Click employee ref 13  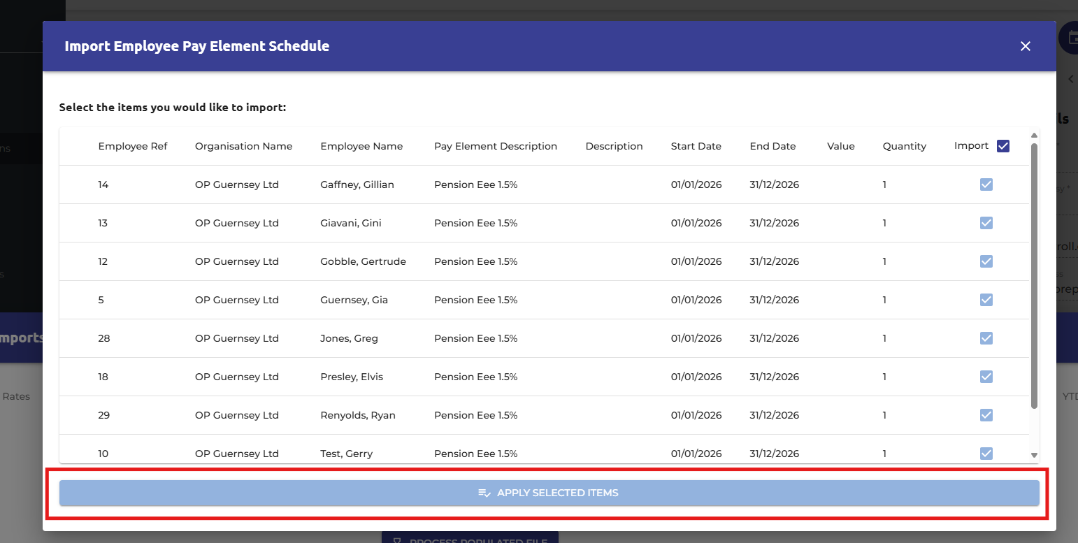click(103, 223)
